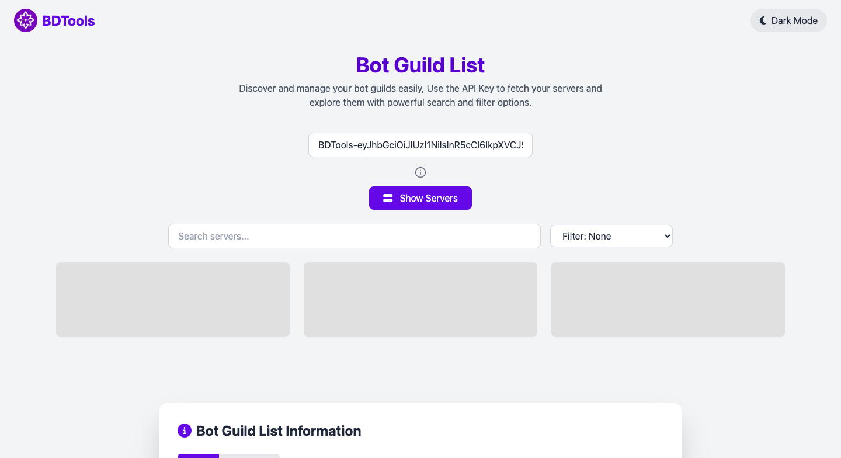Click the Bot Guild List Information heading

pos(278,431)
